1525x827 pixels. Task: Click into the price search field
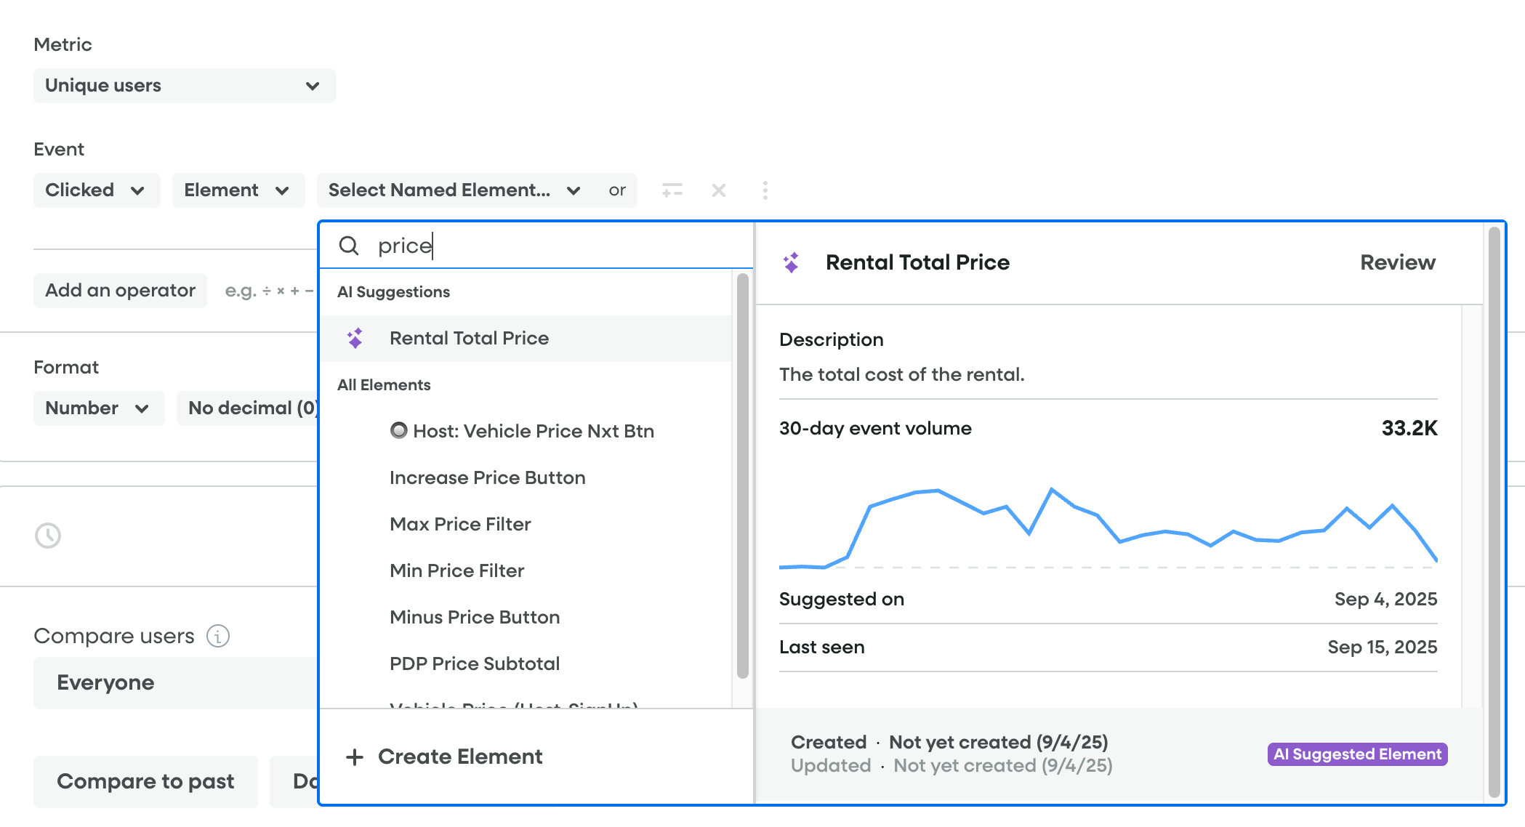pos(552,246)
